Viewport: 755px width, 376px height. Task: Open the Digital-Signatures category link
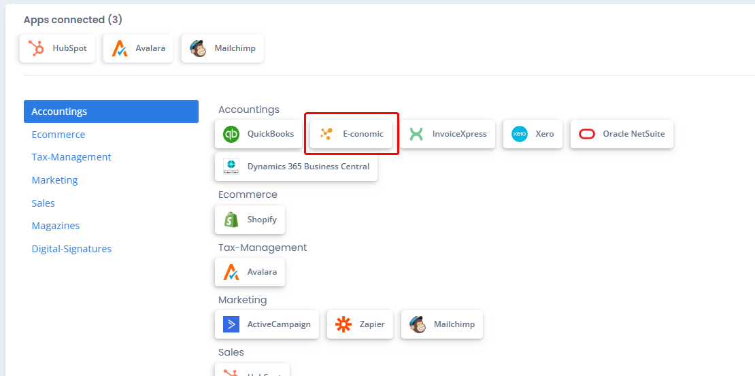[x=71, y=249]
